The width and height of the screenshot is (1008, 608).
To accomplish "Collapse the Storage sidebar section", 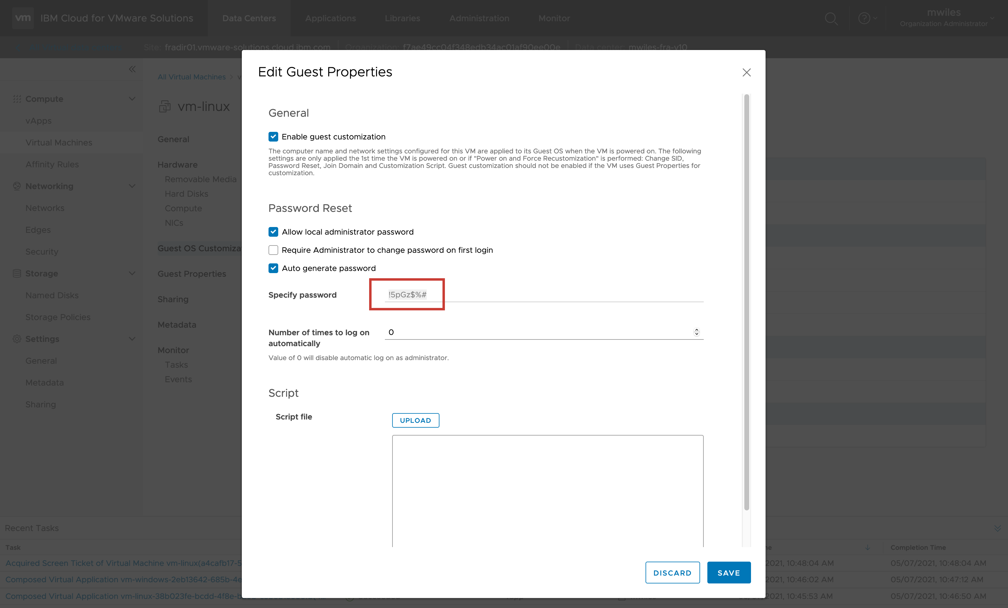I will click(x=132, y=273).
